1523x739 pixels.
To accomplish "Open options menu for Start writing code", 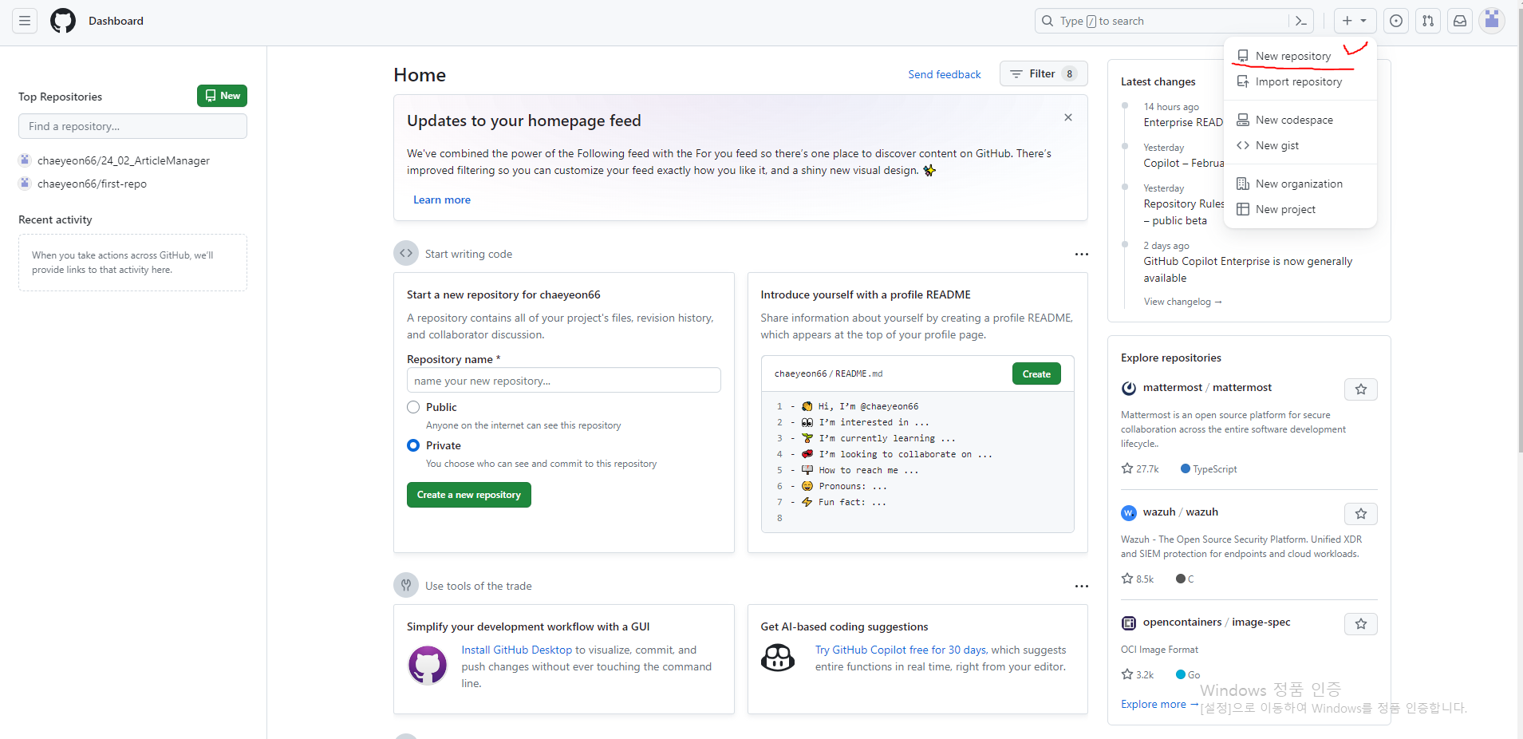I will pos(1082,254).
